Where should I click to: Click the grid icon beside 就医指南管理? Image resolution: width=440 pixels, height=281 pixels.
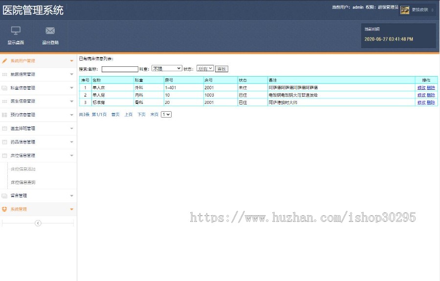(4, 75)
